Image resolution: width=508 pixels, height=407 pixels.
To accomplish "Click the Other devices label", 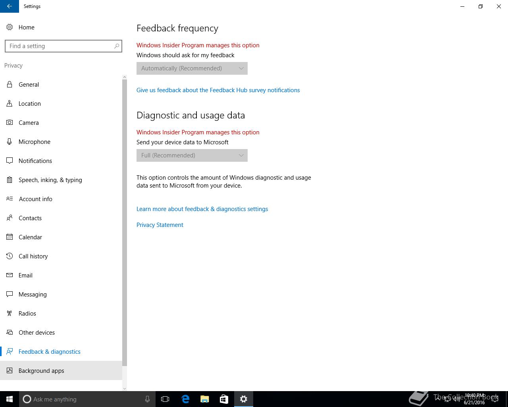I will (x=37, y=333).
